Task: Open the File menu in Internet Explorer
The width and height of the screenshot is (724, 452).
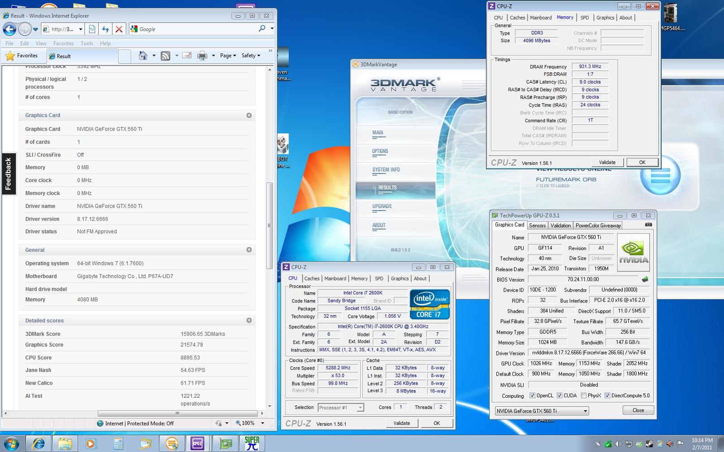Action: tap(10, 43)
